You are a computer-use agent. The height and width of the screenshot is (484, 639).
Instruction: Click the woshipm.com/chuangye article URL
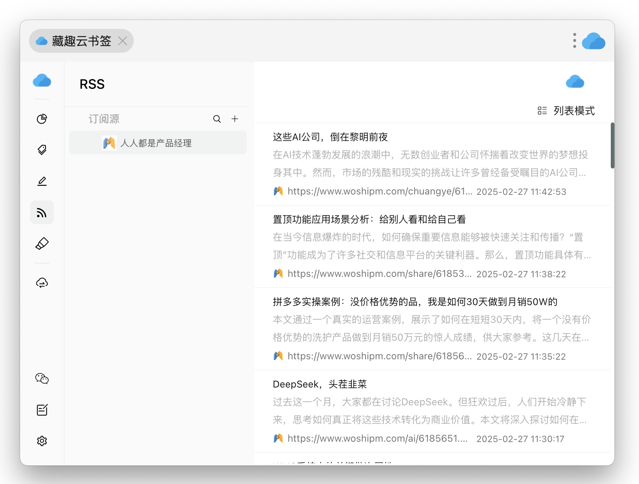coord(380,192)
